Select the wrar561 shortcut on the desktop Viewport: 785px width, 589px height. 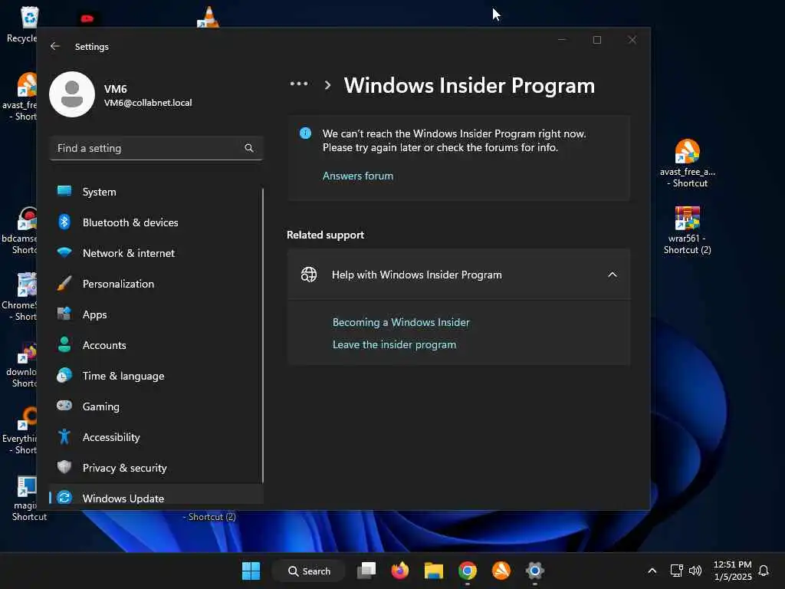688,230
